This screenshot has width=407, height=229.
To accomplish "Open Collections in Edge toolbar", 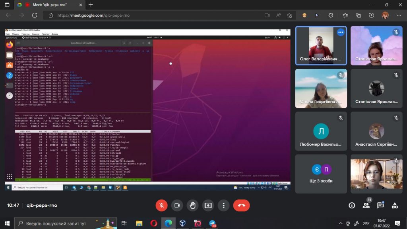I will point(359,16).
